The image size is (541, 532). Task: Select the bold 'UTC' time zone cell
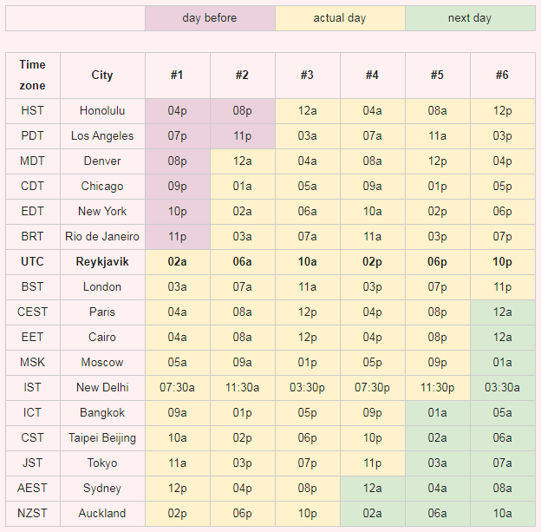pyautogui.click(x=33, y=262)
